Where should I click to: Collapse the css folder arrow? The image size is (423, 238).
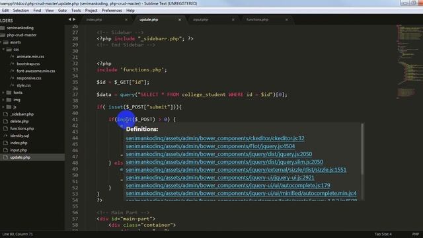pos(3,50)
